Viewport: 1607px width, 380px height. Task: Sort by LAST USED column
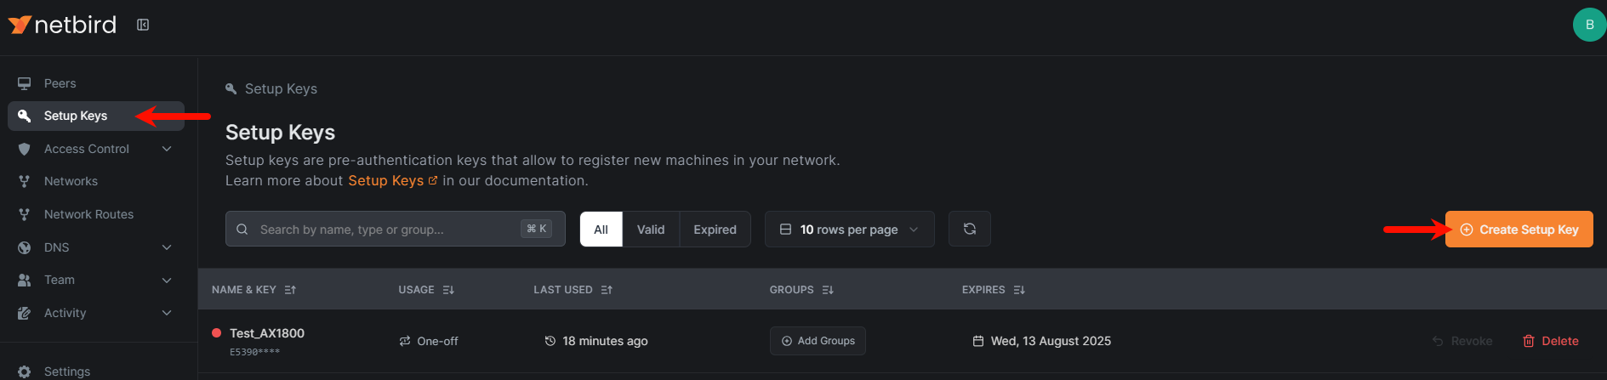[x=573, y=290]
